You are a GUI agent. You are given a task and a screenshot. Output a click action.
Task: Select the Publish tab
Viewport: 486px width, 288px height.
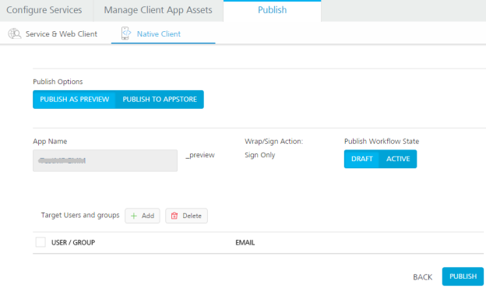click(272, 10)
